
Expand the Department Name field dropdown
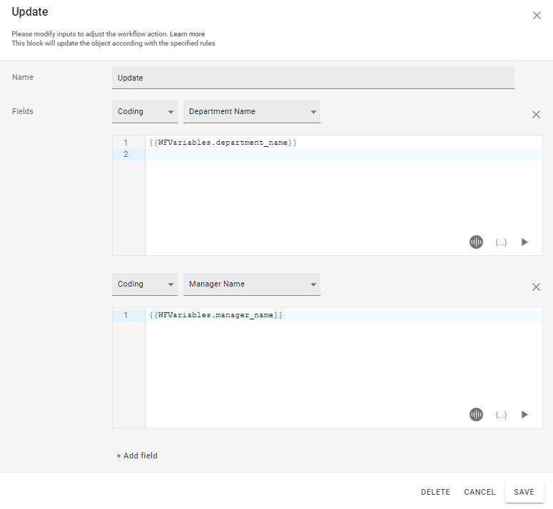tap(251, 112)
